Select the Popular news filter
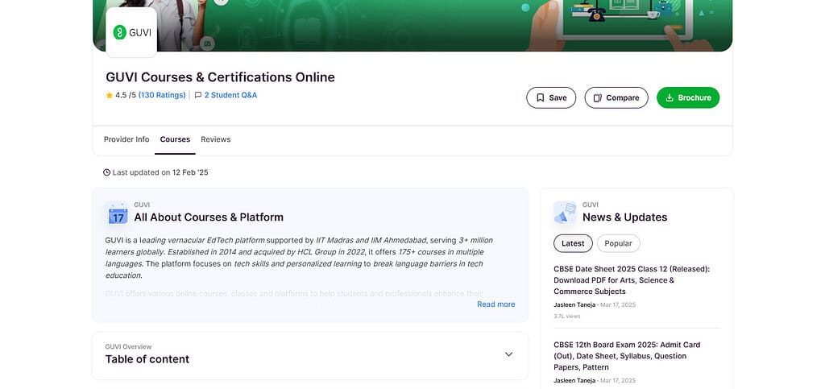The height and width of the screenshot is (389, 825). click(x=618, y=243)
